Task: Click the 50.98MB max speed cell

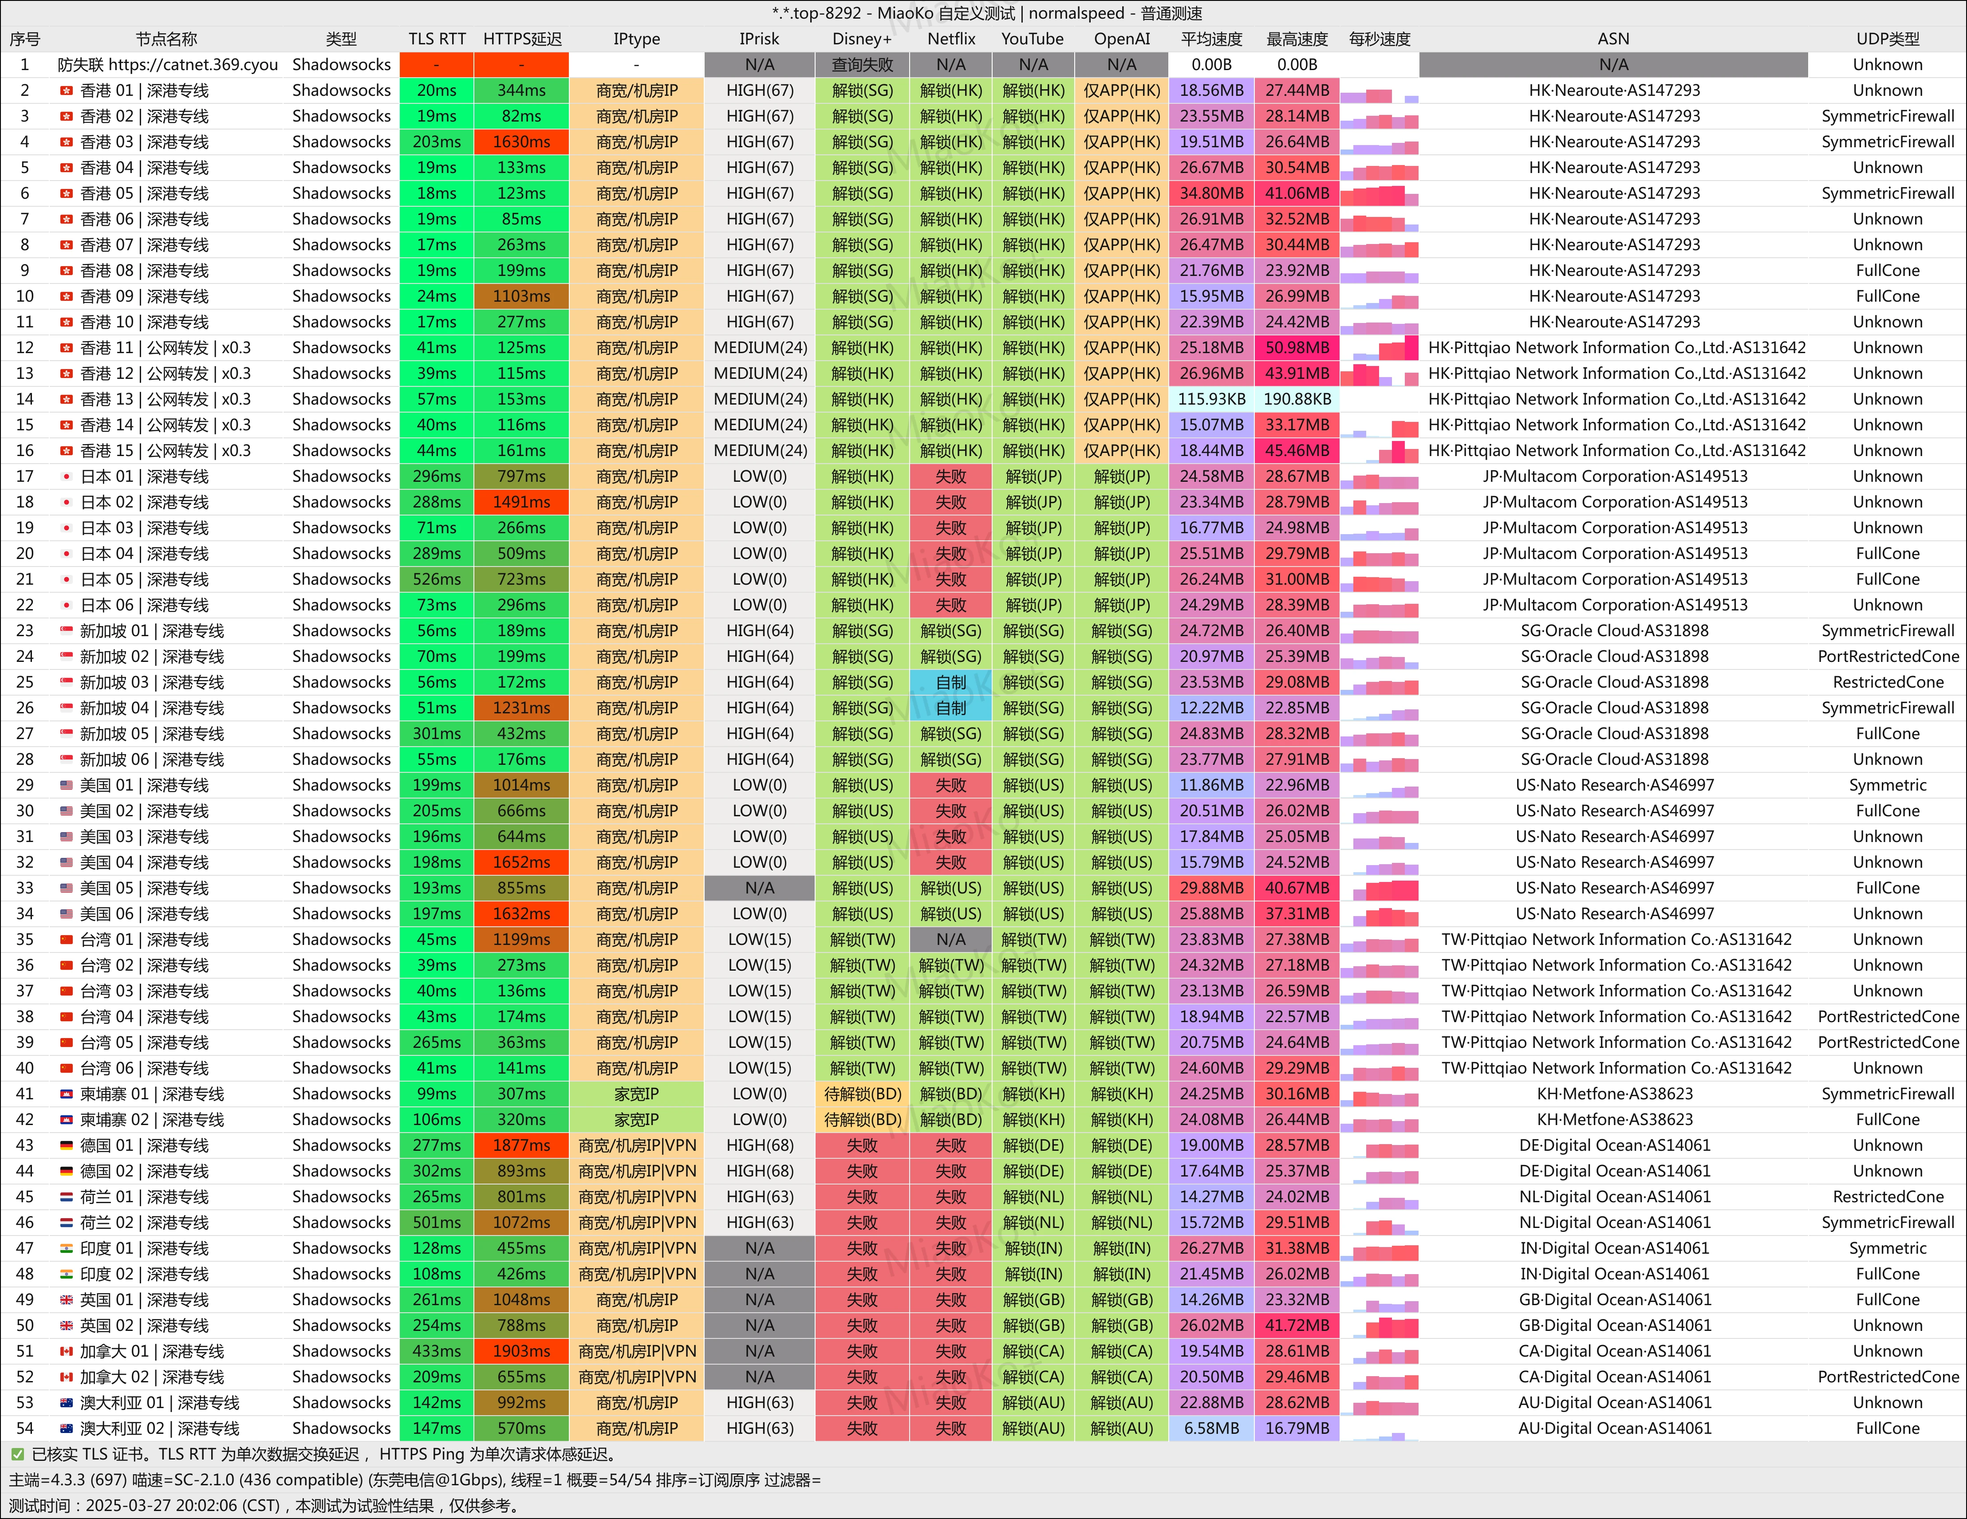Action: [x=1297, y=348]
